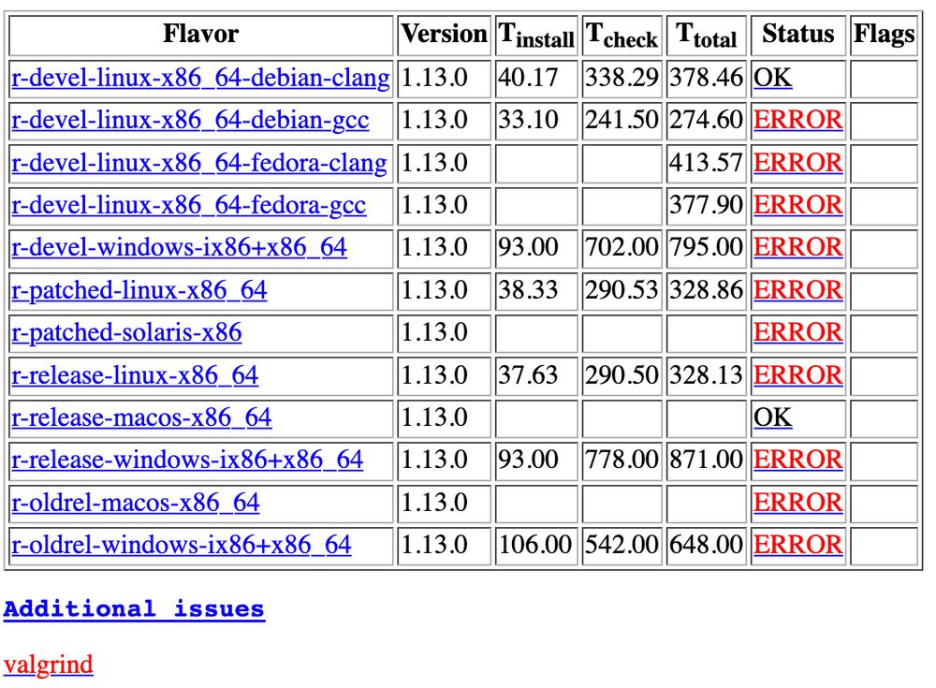Click ERROR status for r-oldrel-windows row
The image size is (936, 688).
point(798,546)
